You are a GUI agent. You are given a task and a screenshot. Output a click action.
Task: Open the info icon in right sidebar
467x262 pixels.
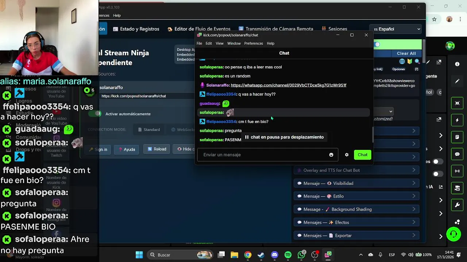(457, 64)
